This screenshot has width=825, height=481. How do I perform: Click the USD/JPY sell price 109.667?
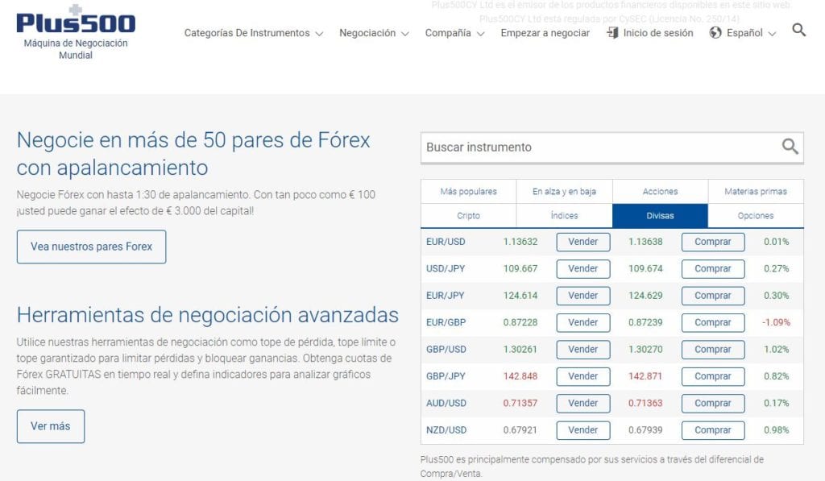click(x=520, y=269)
